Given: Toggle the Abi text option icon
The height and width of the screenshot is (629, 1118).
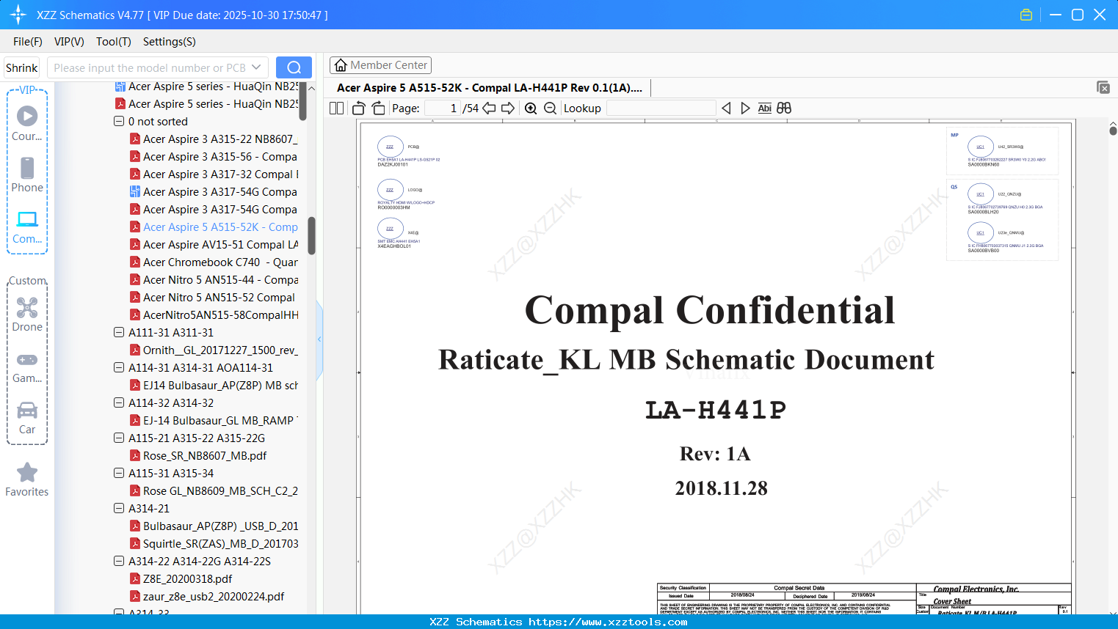Looking at the screenshot, I should [765, 108].
